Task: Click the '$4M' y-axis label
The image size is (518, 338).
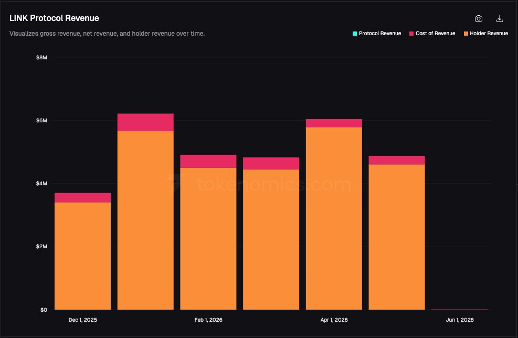Action: click(x=41, y=183)
